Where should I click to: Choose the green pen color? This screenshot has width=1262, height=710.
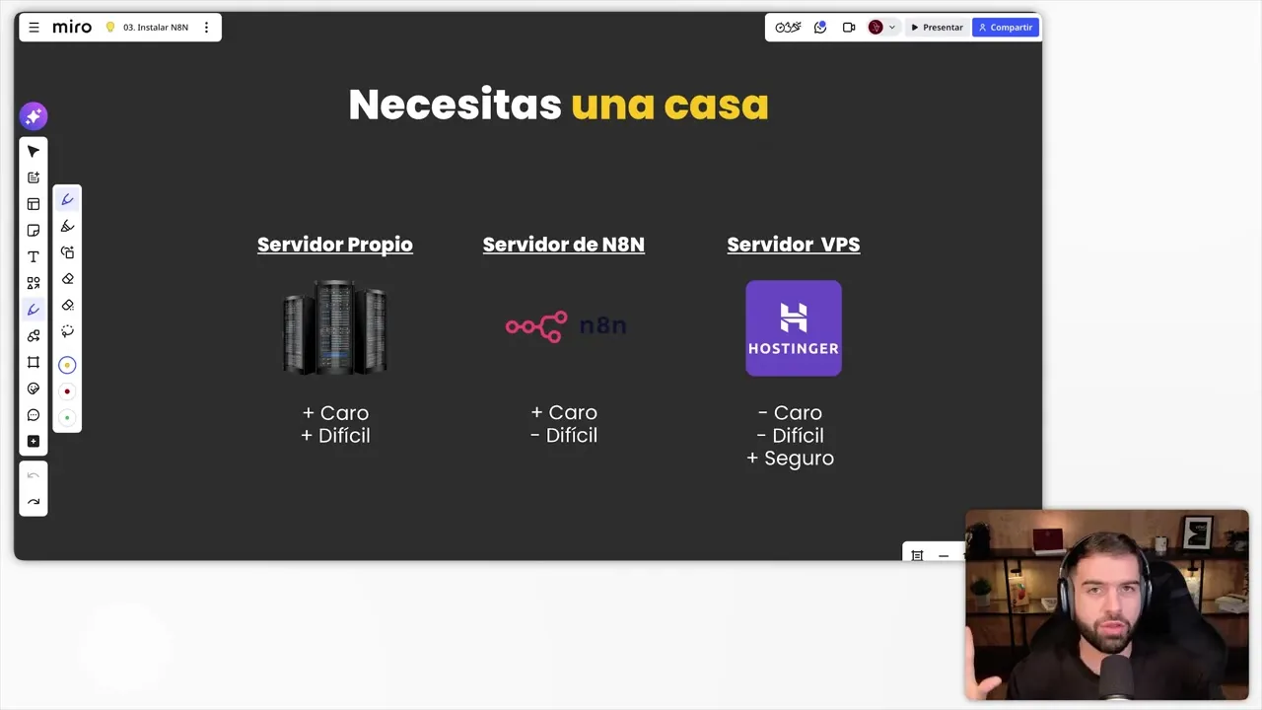tap(67, 417)
